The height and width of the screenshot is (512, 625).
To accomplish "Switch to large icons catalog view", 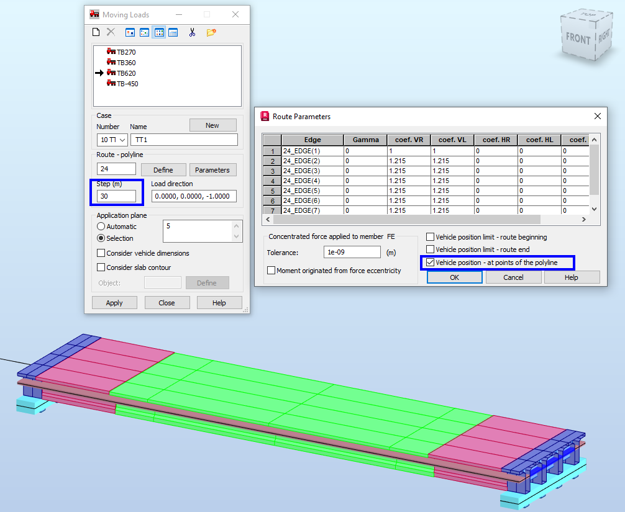I will coord(131,32).
